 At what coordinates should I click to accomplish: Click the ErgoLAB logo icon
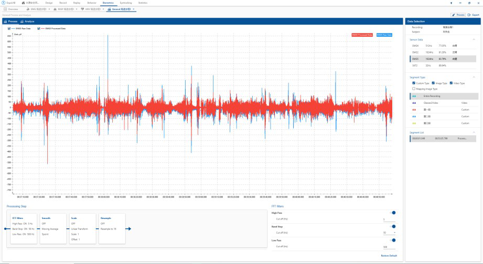point(3,3)
